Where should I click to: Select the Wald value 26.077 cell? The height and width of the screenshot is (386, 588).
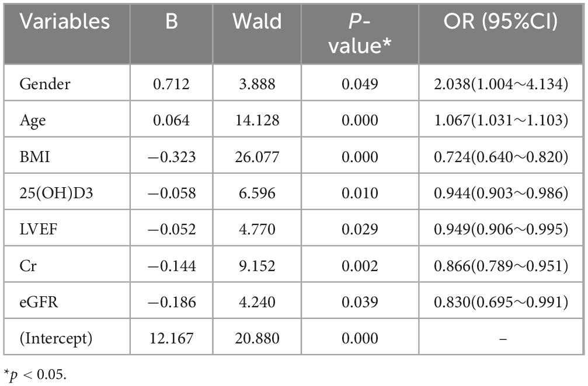pyautogui.click(x=257, y=157)
